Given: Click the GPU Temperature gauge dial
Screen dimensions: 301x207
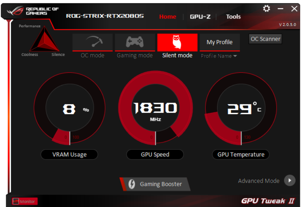Looking at the screenshot, I should click(241, 108).
